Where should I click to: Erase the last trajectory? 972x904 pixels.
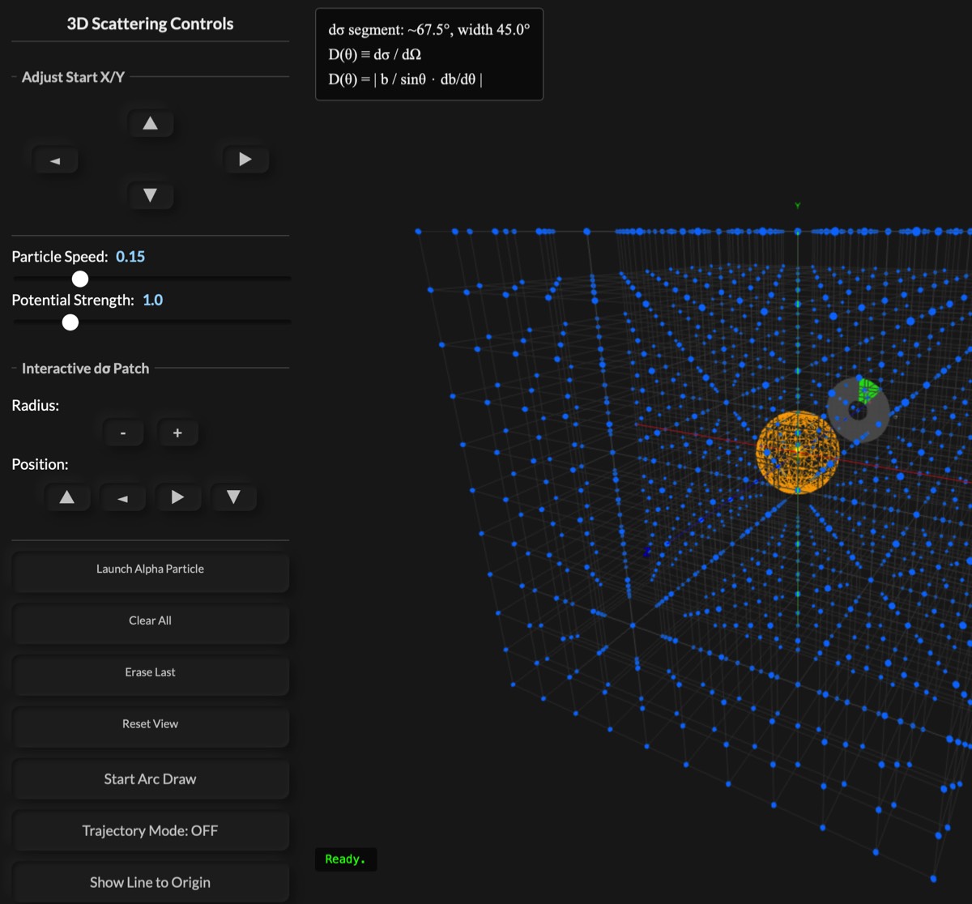pyautogui.click(x=150, y=672)
